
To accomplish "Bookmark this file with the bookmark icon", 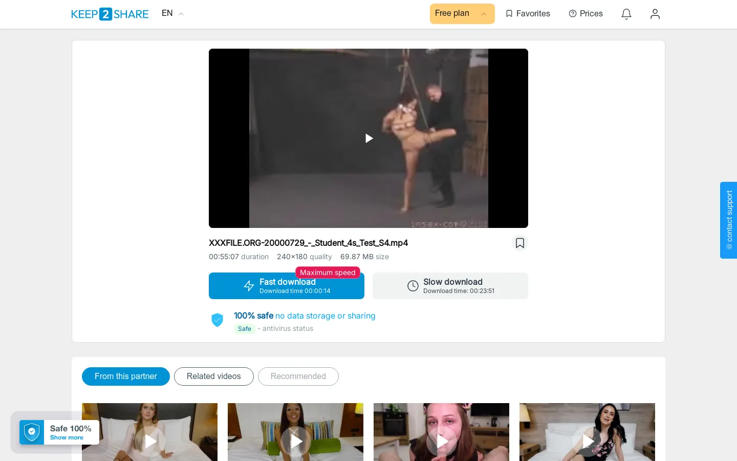I will [x=520, y=243].
